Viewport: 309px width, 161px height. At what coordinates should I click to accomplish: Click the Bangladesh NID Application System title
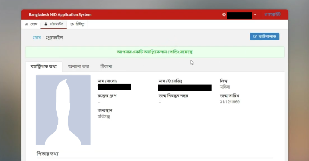(60, 14)
